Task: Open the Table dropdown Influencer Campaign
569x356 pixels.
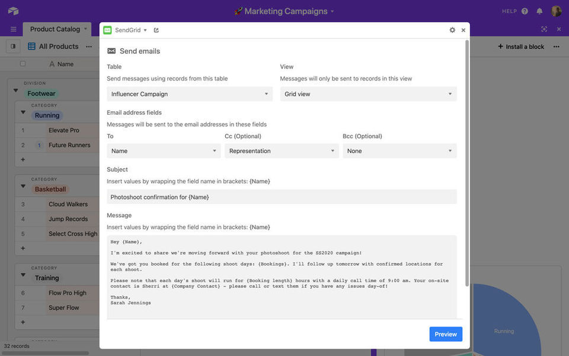Action: coord(190,94)
